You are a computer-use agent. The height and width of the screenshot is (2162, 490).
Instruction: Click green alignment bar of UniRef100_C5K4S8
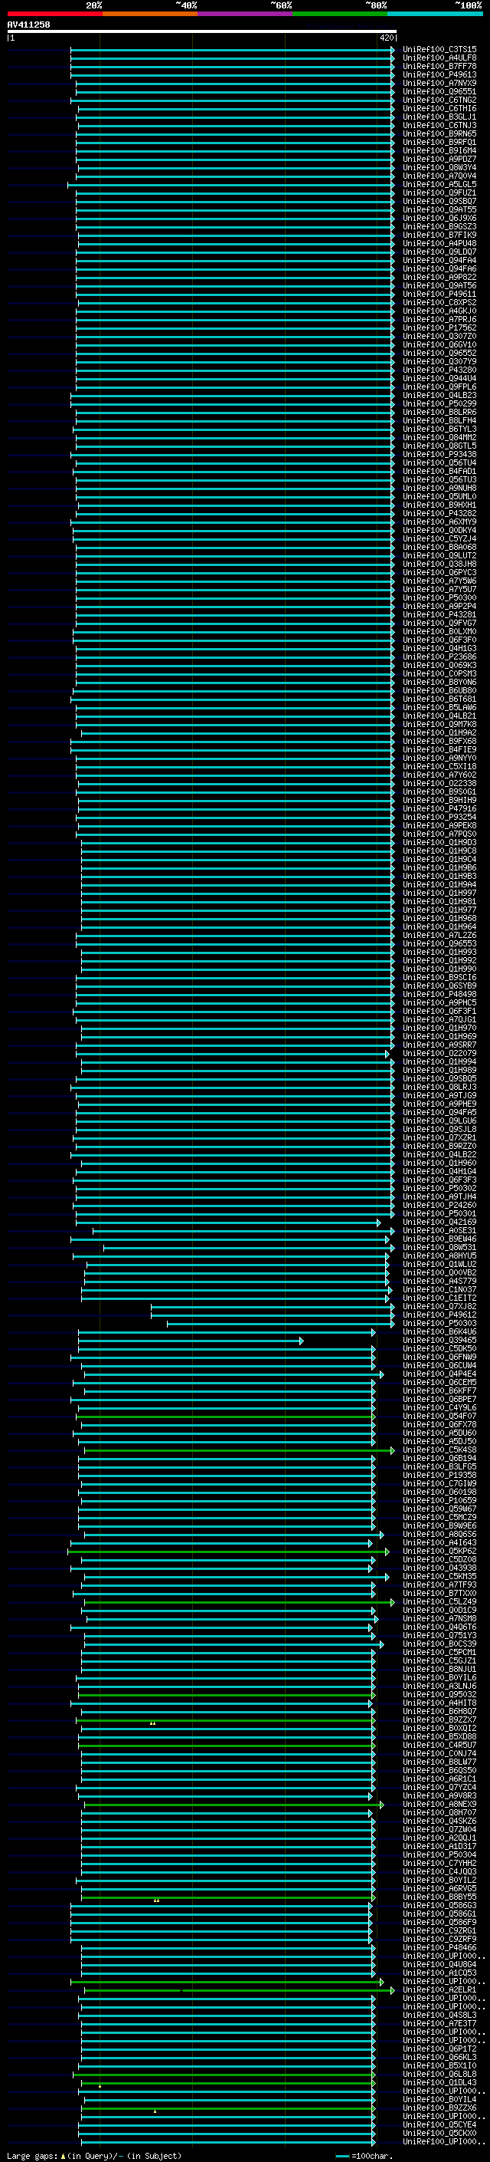tap(239, 1450)
